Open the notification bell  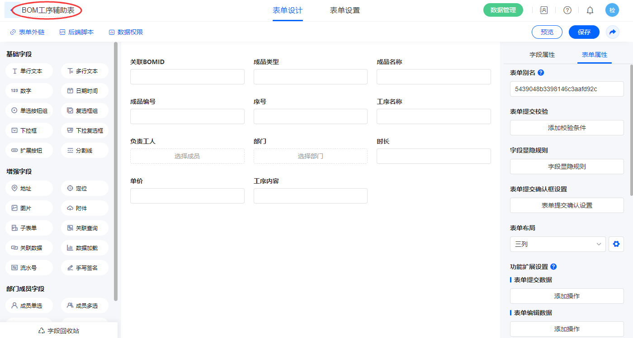point(590,10)
